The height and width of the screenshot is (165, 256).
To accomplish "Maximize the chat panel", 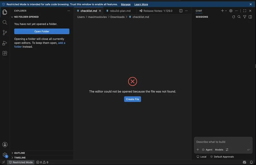I will (x=245, y=11).
